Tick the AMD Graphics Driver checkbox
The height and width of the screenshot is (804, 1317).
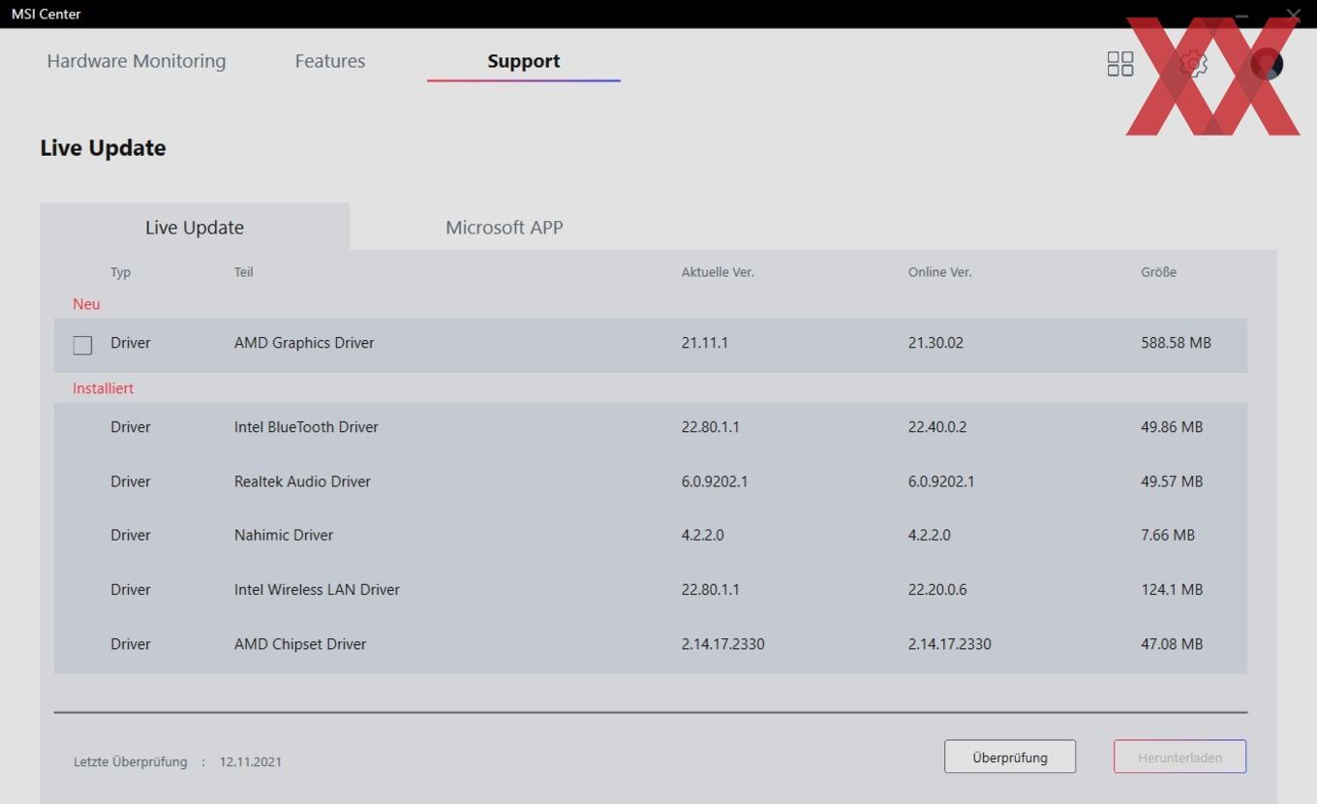click(82, 345)
